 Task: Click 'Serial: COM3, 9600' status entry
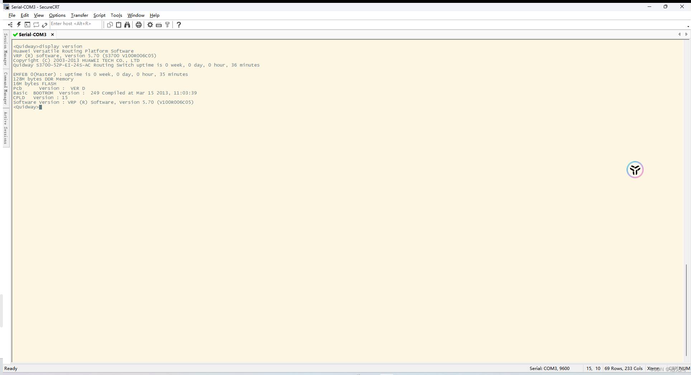[x=549, y=369]
